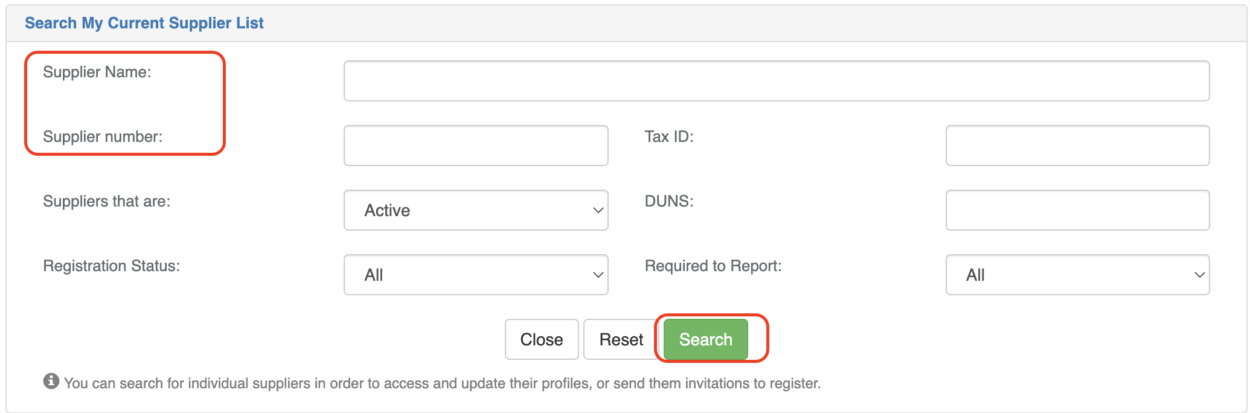Viewport: 1250px width, 413px height.
Task: Click the Tax ID label
Action: coord(669,136)
